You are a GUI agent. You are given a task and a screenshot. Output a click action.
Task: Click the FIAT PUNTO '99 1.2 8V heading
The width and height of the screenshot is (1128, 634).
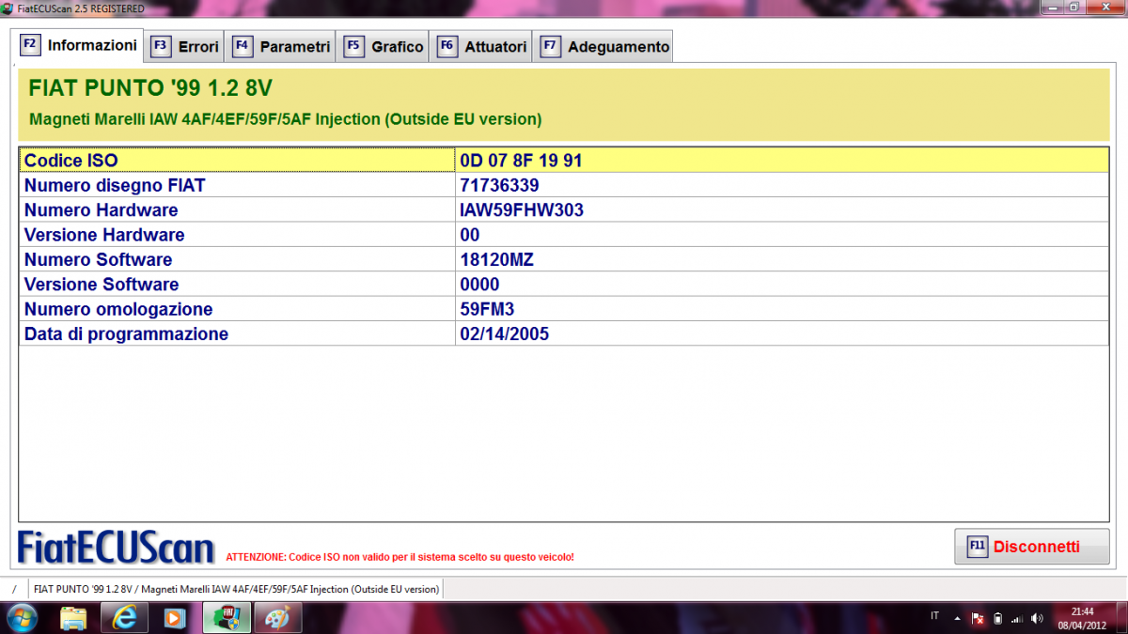point(150,89)
